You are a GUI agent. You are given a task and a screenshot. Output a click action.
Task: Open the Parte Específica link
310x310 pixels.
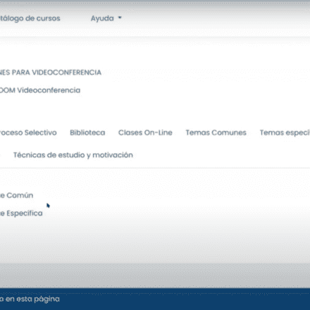pyautogui.click(x=21, y=213)
